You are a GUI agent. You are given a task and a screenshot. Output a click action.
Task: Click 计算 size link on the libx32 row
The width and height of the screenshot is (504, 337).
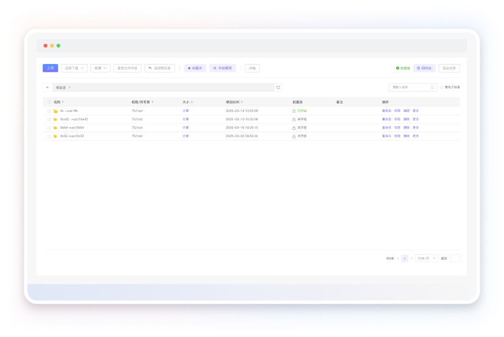[185, 119]
